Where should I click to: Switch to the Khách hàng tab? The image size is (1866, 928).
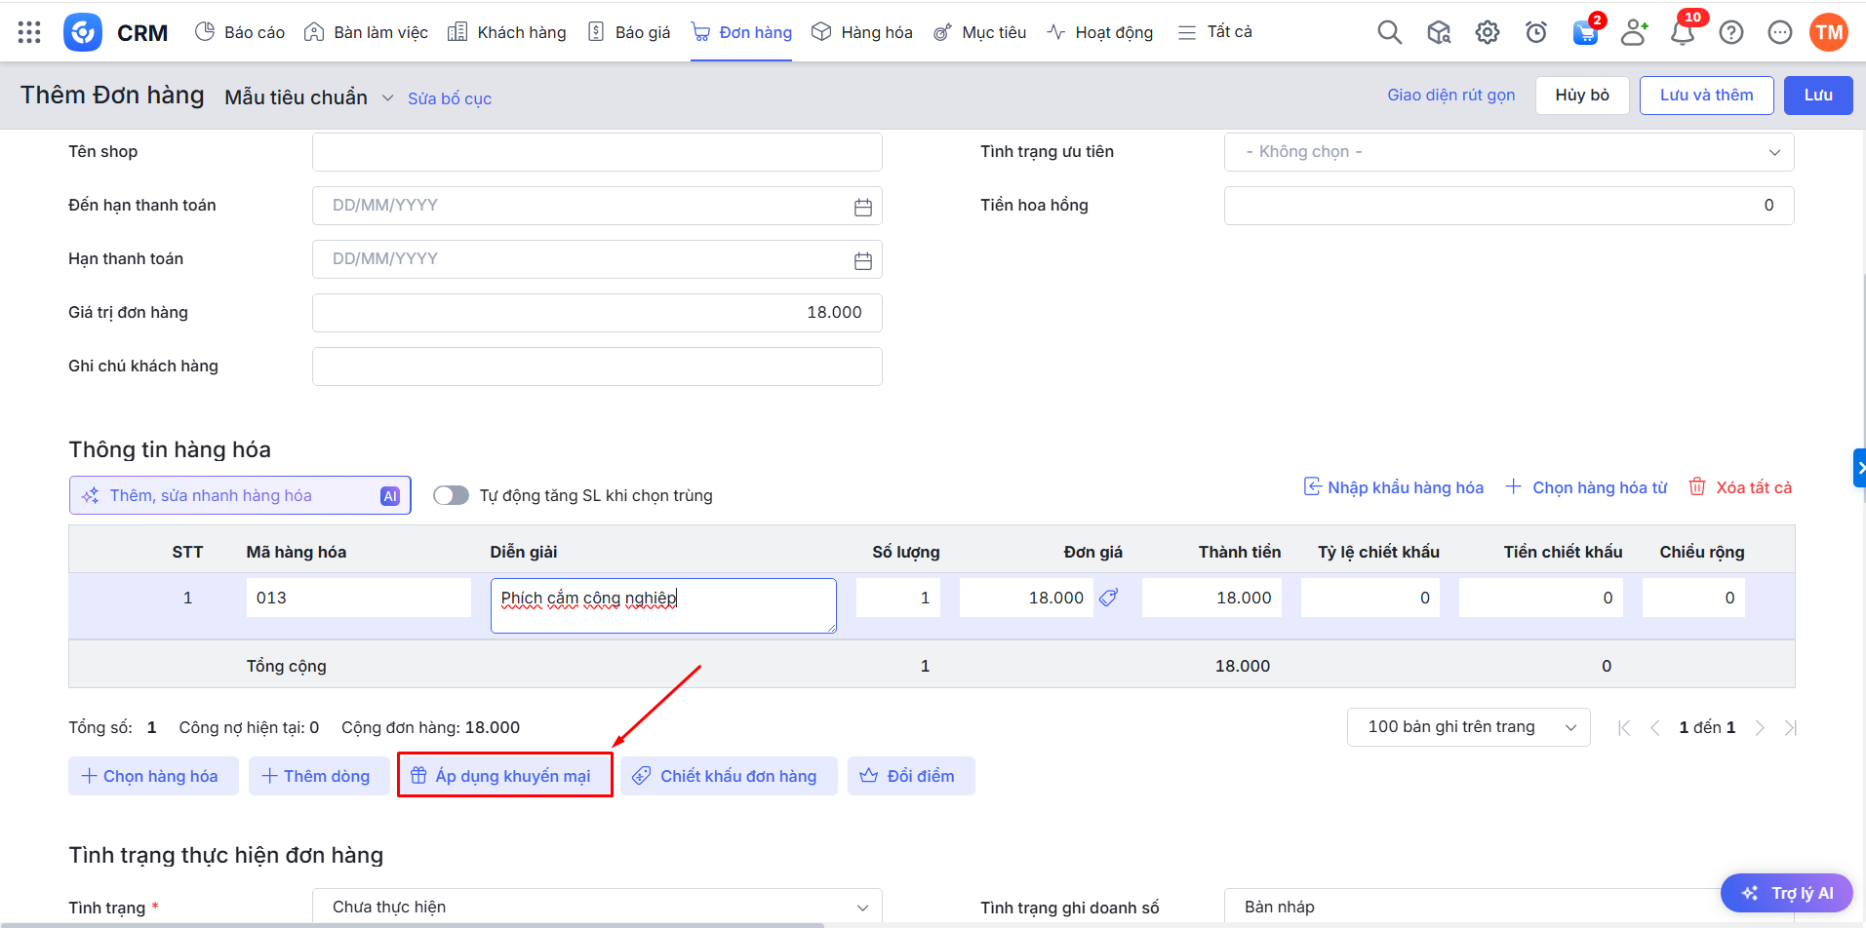pos(507,32)
